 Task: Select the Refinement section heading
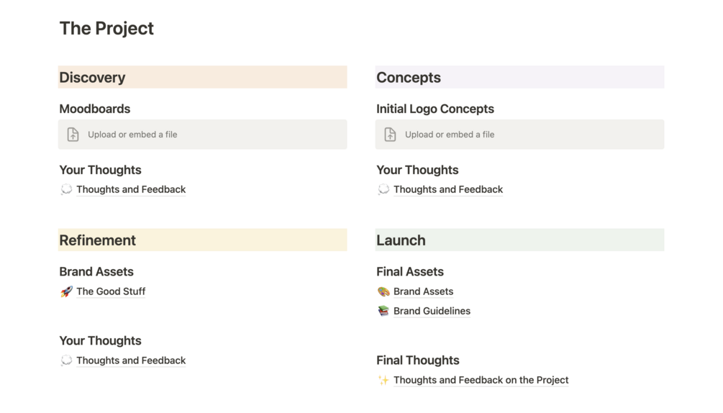tap(97, 240)
